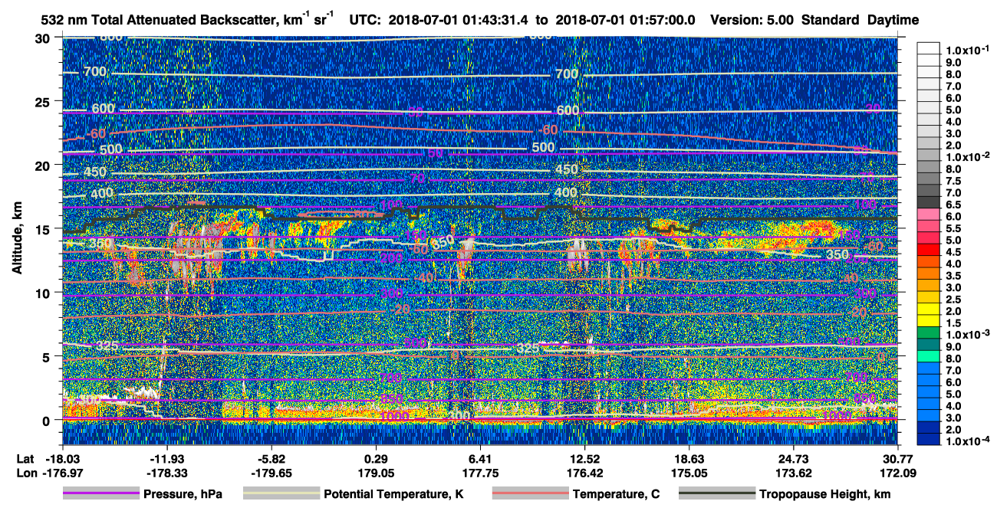Select the 6.5 dark gray color swatch
Image resolution: width=997 pixels, height=511 pixels.
pos(928,204)
